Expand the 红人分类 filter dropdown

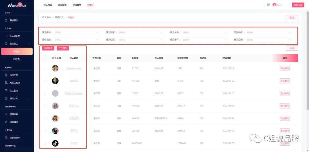coord(204,32)
